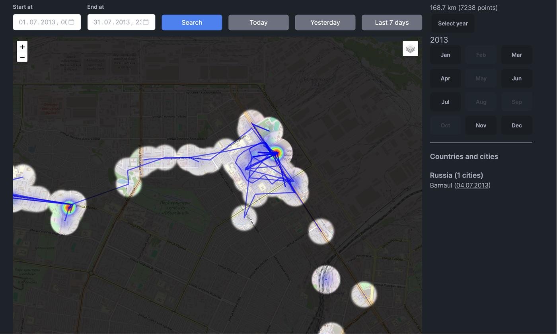The width and height of the screenshot is (557, 334).
Task: Zoom in on the map
Action: coord(22,47)
